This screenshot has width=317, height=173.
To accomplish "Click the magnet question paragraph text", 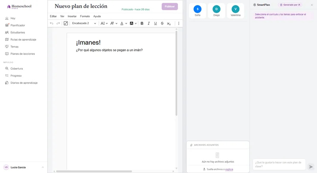I will tap(109, 50).
